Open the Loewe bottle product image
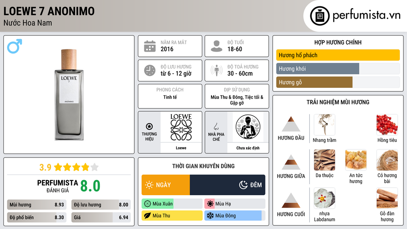The width and height of the screenshot is (407, 229). point(69,95)
